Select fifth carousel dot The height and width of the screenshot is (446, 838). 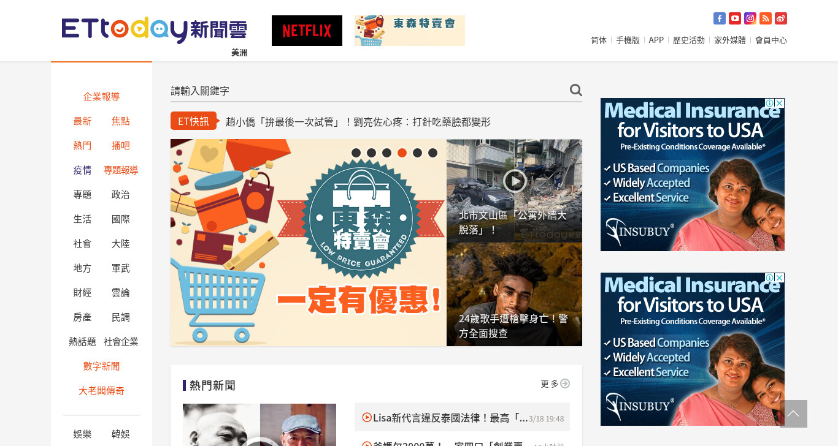pyautogui.click(x=417, y=153)
